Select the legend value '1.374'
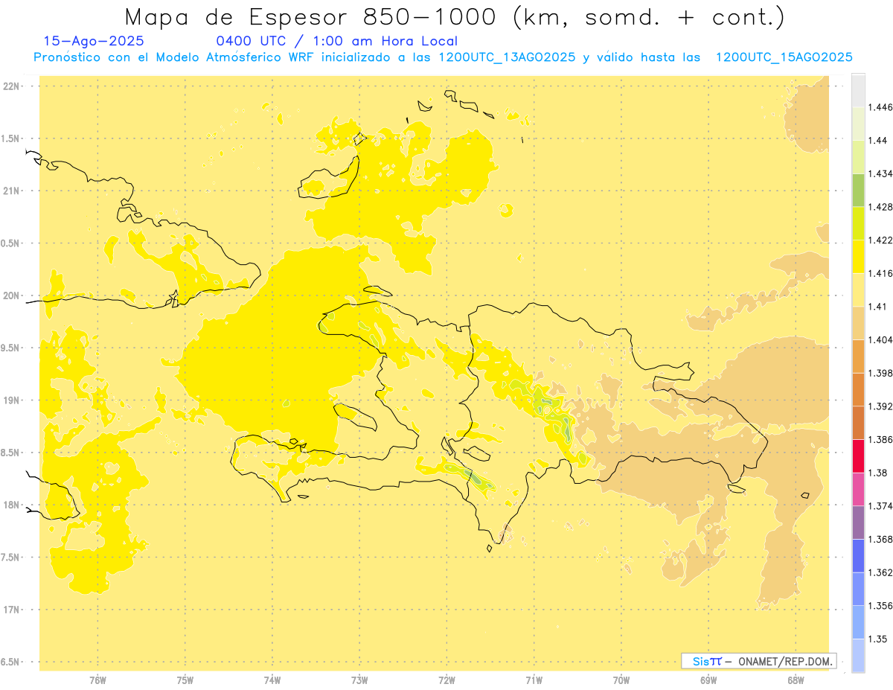893x690 pixels. [880, 506]
